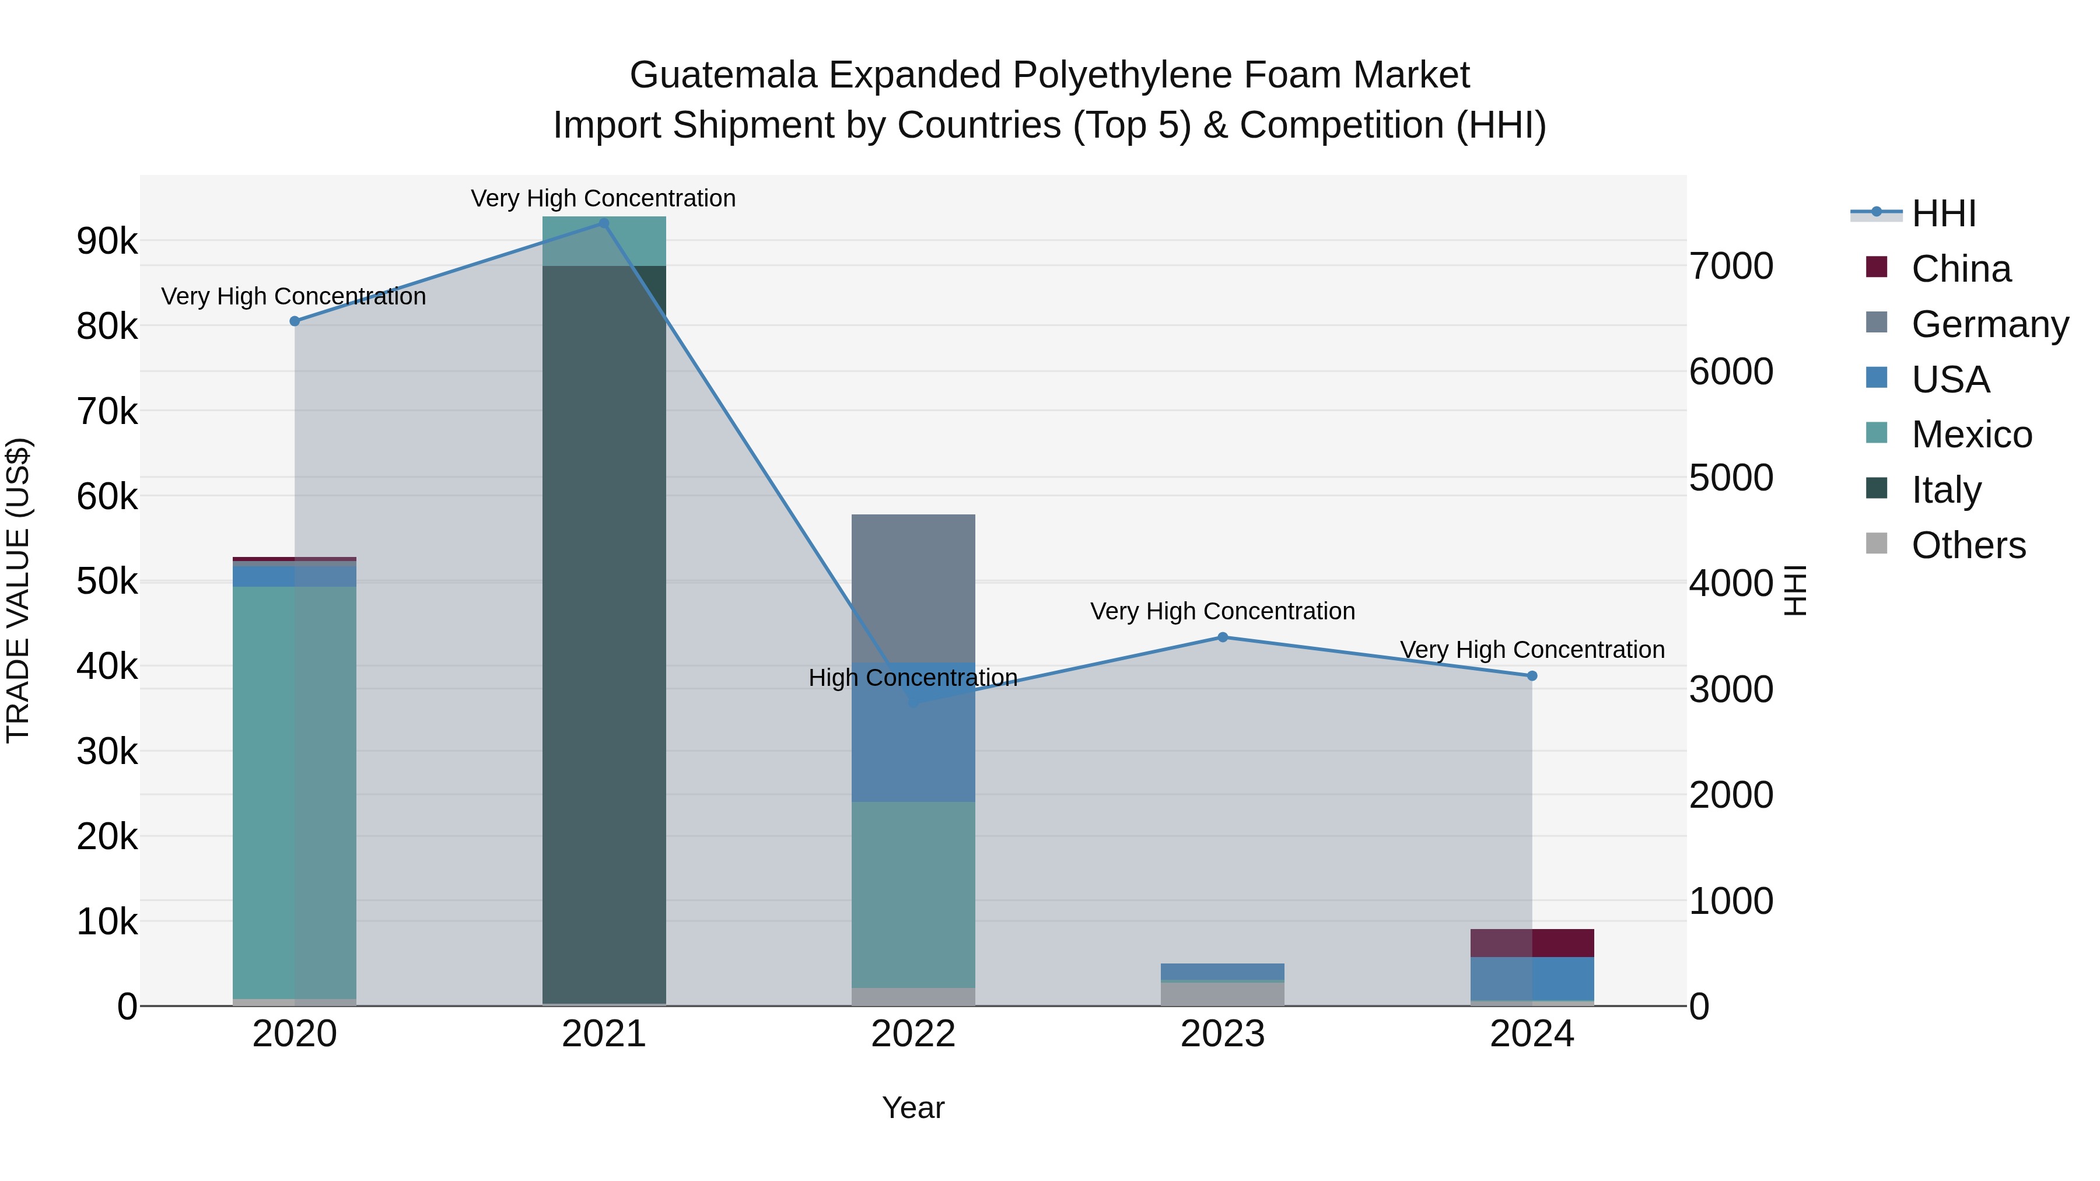The image size is (2100, 1181).
Task: Click the 2021 x-axis label
Action: click(604, 1034)
